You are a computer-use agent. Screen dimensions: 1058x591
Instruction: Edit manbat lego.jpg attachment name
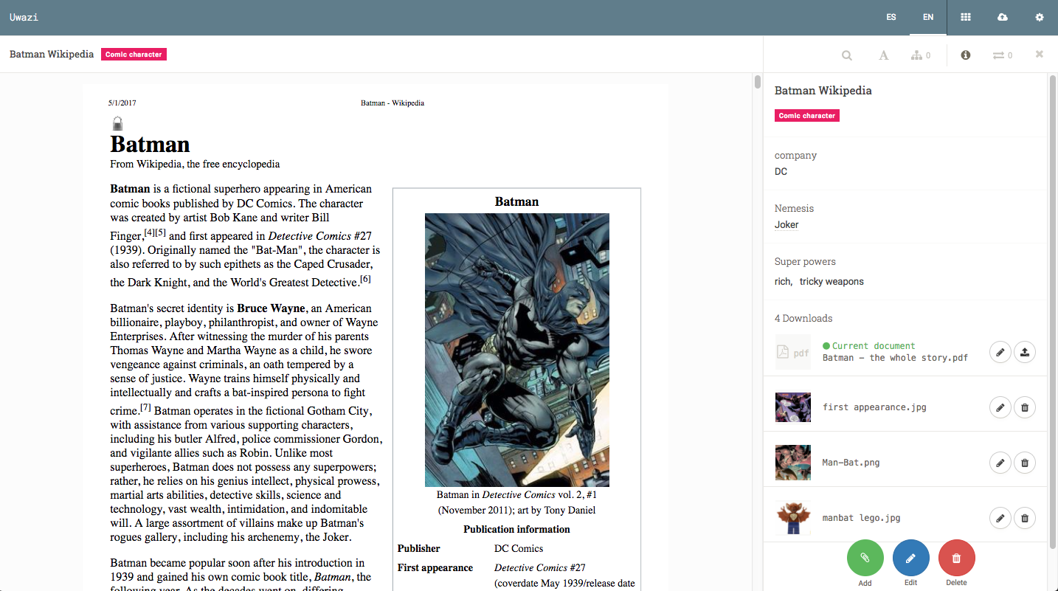[1000, 518]
